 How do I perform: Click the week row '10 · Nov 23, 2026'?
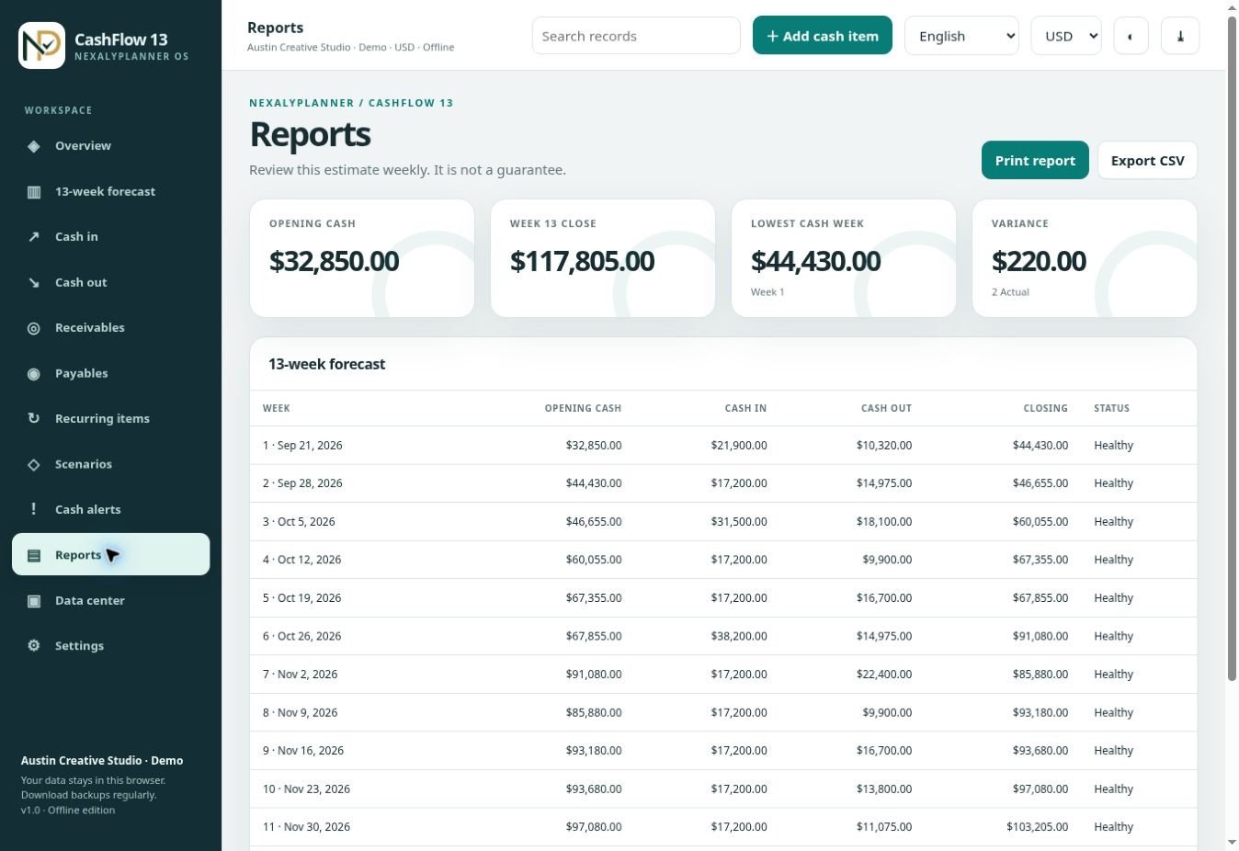coord(723,789)
